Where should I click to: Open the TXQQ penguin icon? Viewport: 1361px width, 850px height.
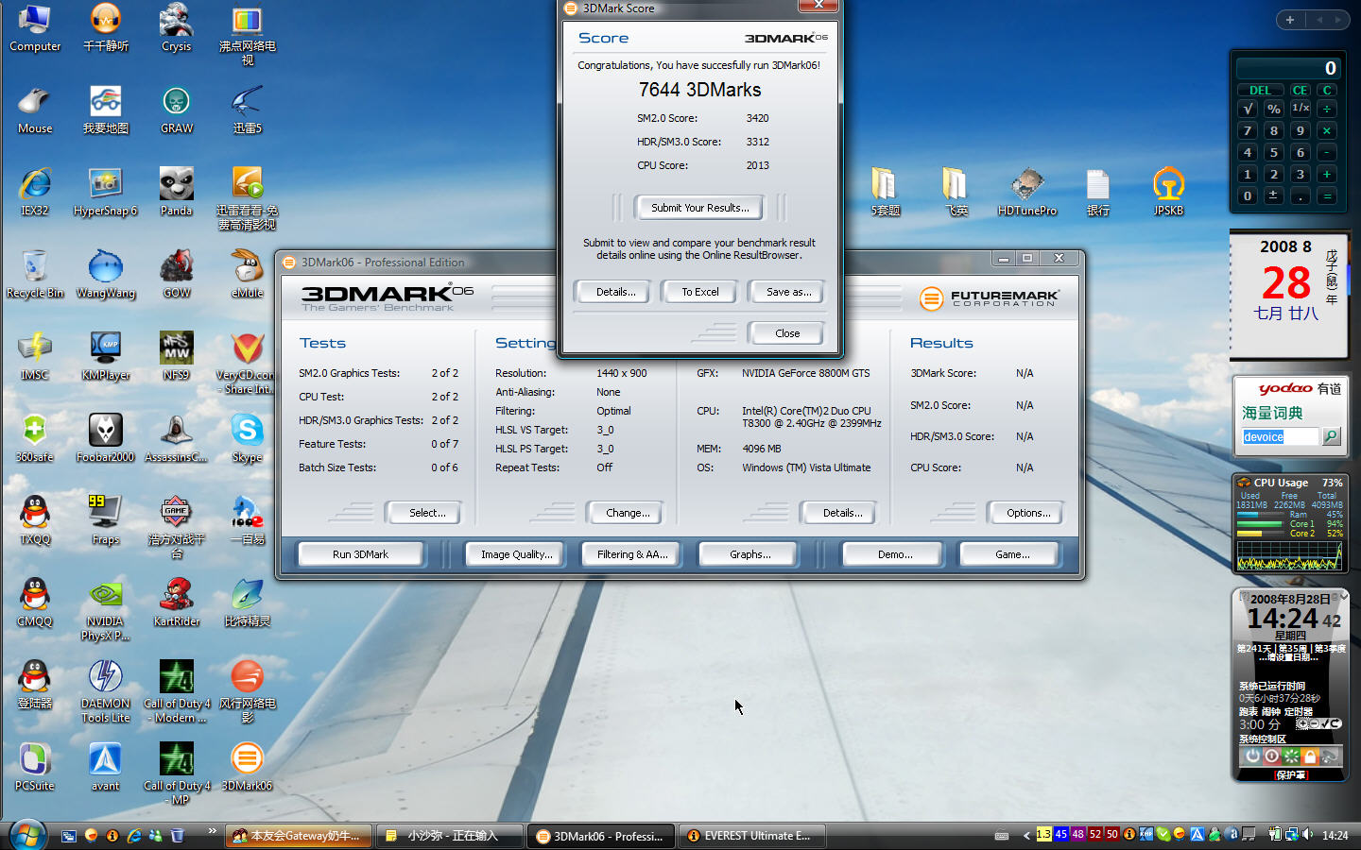point(35,521)
